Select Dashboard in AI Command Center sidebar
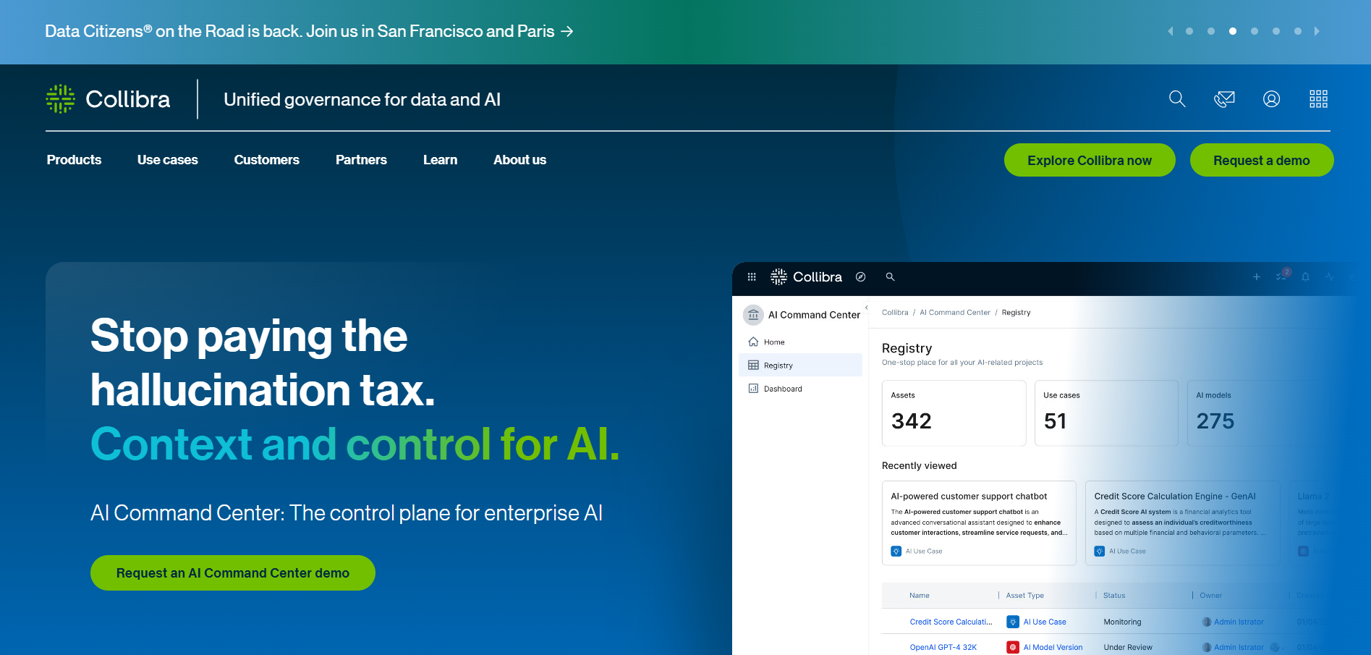Image resolution: width=1371 pixels, height=655 pixels. pos(800,389)
